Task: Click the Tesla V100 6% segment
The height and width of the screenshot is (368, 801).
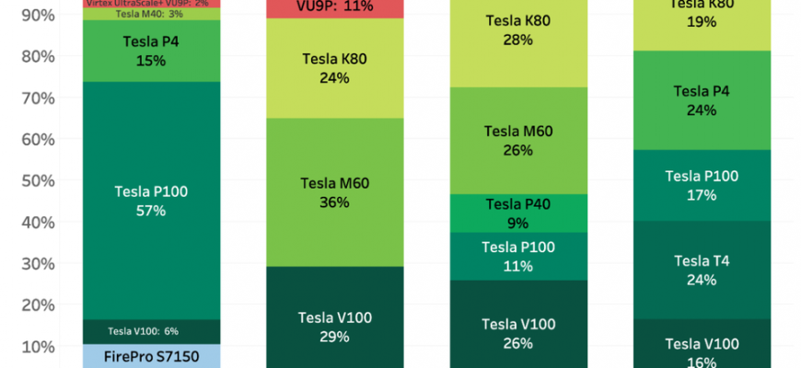Action: [x=152, y=331]
